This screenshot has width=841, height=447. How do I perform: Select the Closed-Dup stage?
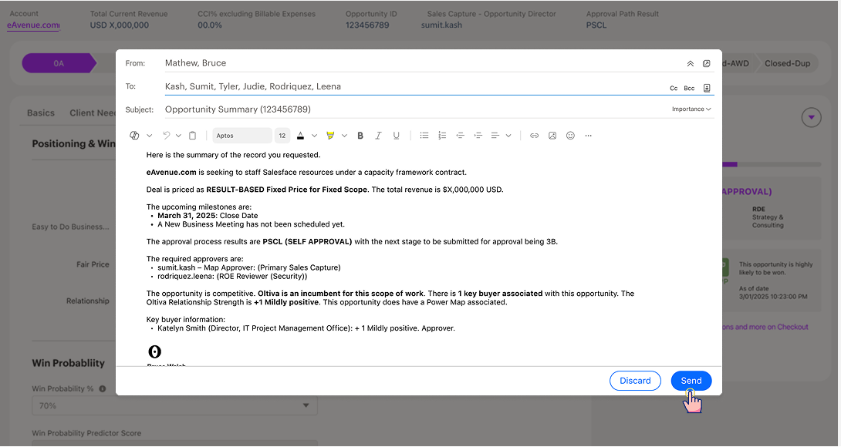(x=787, y=63)
